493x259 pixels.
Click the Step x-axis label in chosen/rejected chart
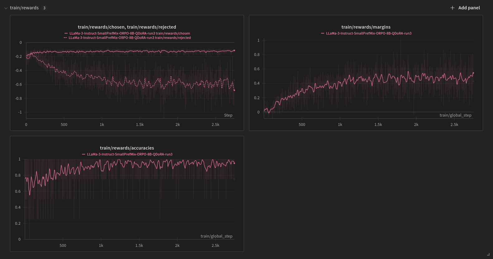coord(228,115)
